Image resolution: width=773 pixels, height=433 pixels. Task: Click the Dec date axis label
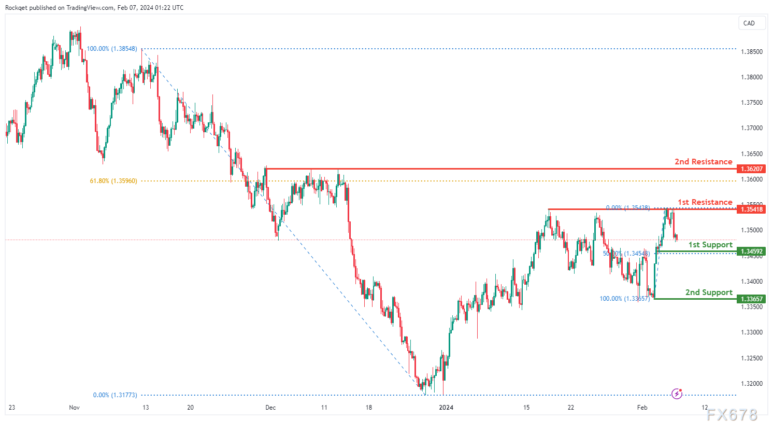tap(270, 408)
